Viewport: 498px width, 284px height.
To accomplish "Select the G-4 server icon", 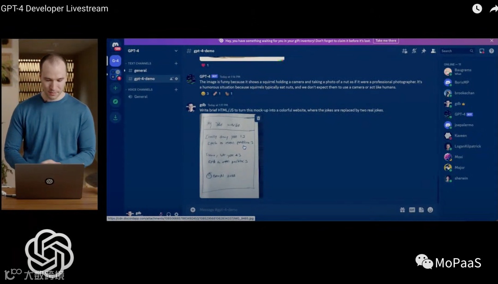I will [x=115, y=60].
